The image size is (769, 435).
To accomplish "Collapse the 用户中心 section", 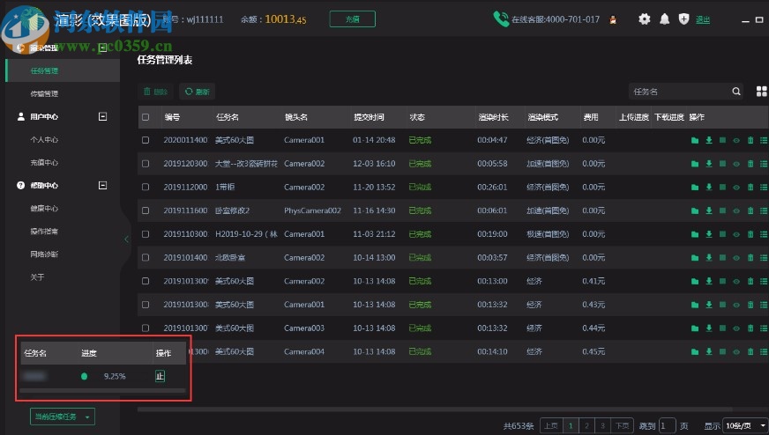I will click(102, 116).
